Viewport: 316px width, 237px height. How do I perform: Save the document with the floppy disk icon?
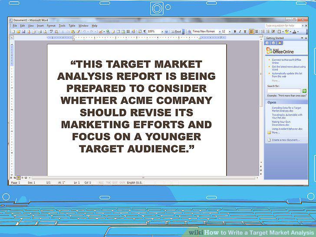tap(23, 31)
